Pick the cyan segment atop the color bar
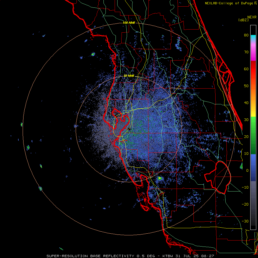 [x=253, y=38]
